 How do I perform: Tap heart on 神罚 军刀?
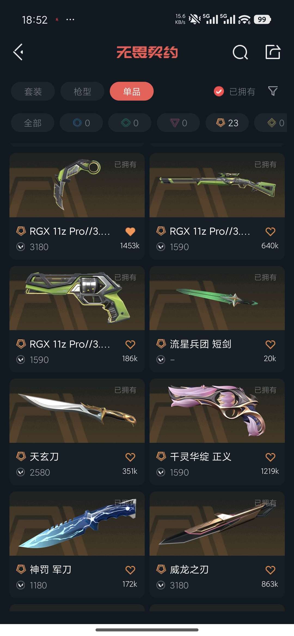pyautogui.click(x=130, y=570)
